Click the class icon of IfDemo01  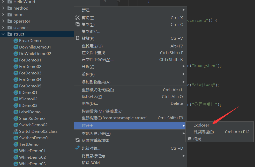point(16,93)
